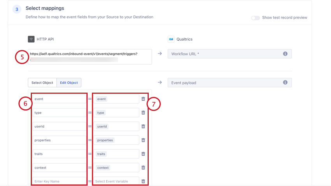Click the traits key name field
The height and width of the screenshot is (186, 331).
[59, 154]
